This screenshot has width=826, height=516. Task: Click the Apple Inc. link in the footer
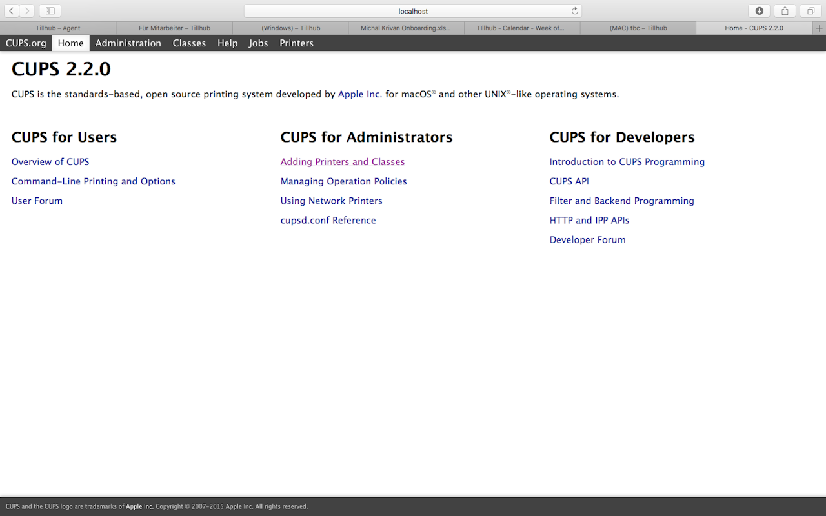click(139, 506)
